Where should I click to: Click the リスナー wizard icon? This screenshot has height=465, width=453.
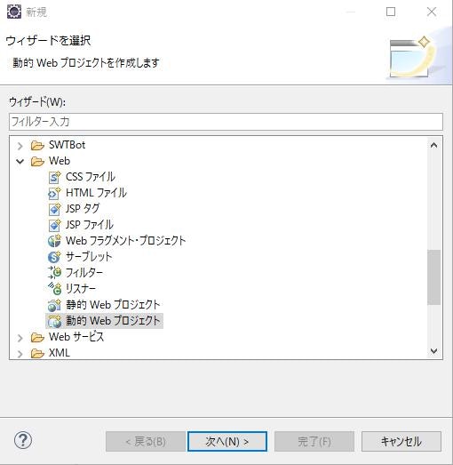tap(54, 289)
